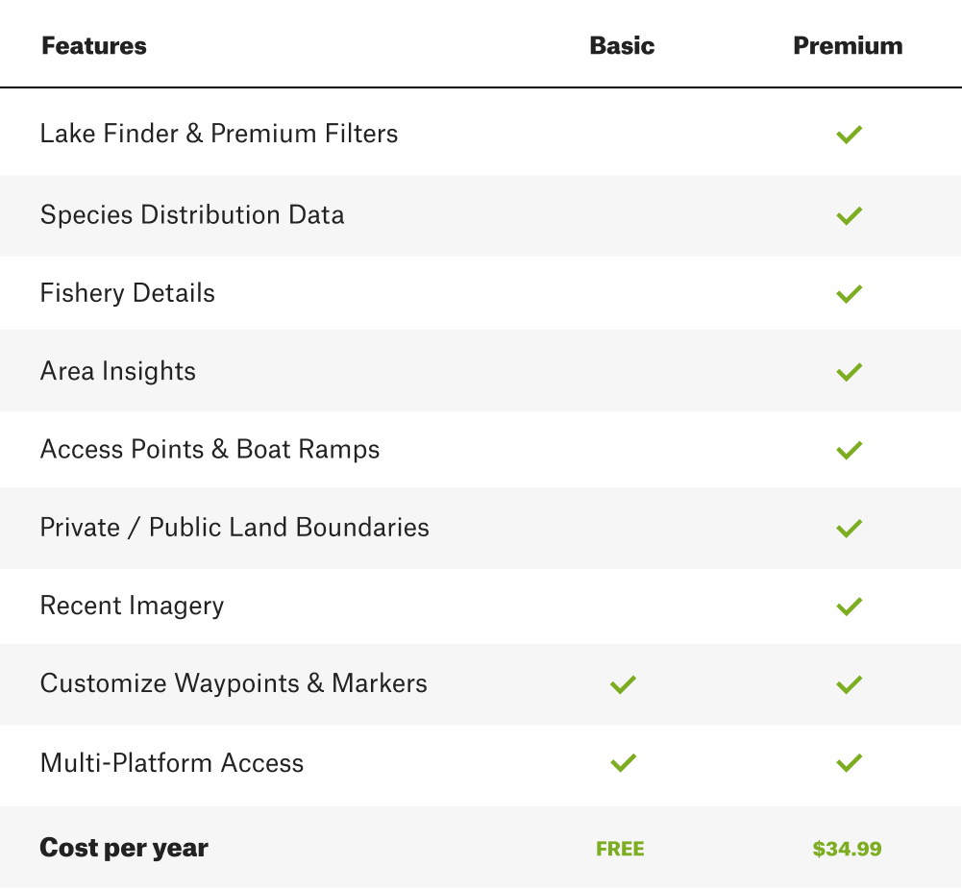Select the Premium column header
Image resolution: width=962 pixels, height=891 pixels.
click(x=848, y=46)
